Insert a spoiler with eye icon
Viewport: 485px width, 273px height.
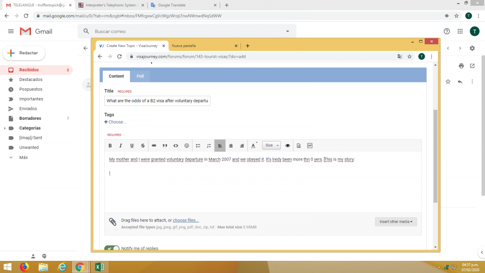click(287, 145)
